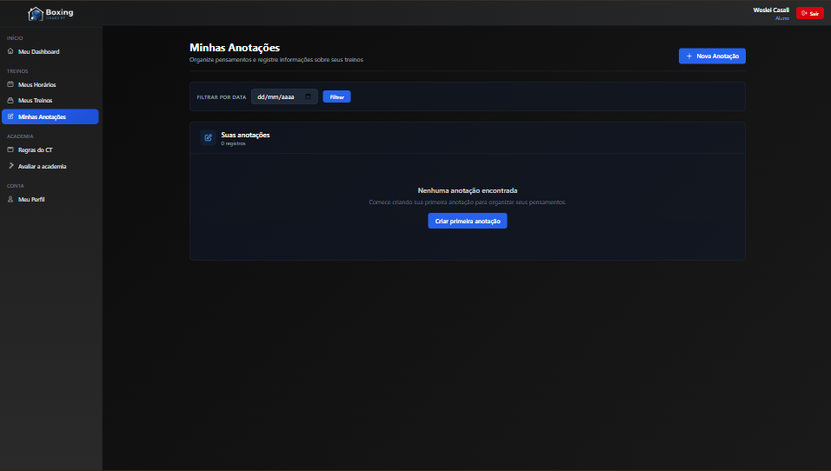Click the icon beside Meus Treinos
The height and width of the screenshot is (471, 831).
click(x=10, y=100)
